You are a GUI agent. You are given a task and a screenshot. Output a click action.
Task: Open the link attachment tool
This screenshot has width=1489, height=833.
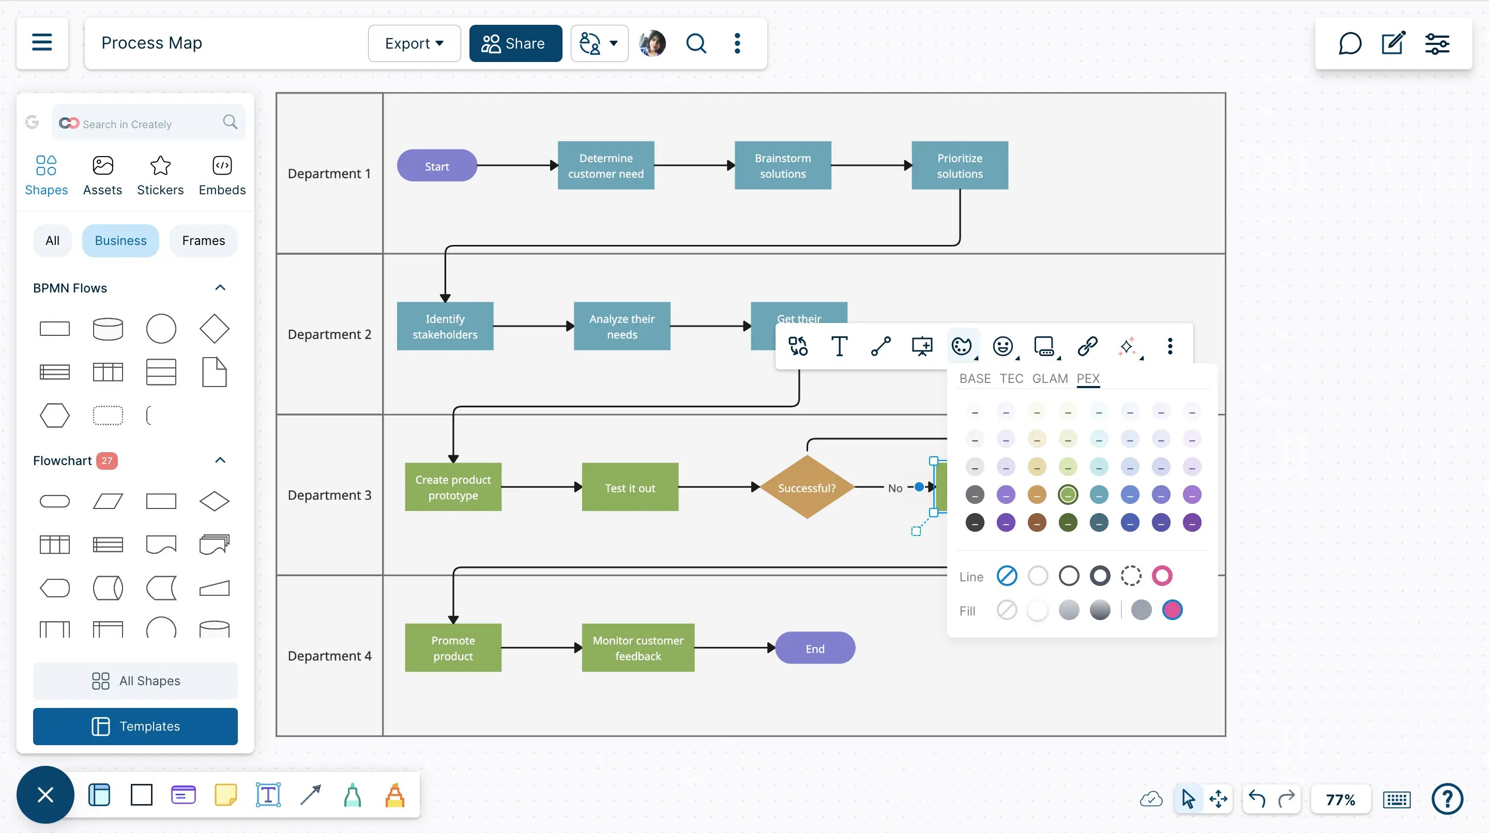coord(1088,346)
